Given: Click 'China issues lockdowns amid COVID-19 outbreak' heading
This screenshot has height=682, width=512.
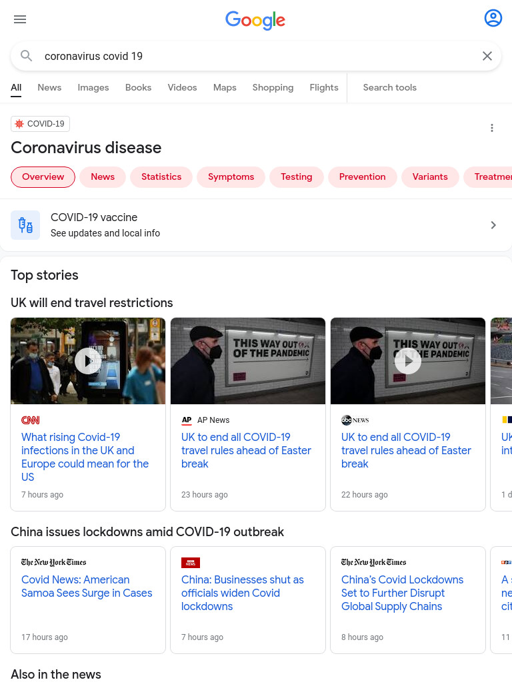Looking at the screenshot, I should coord(147,532).
